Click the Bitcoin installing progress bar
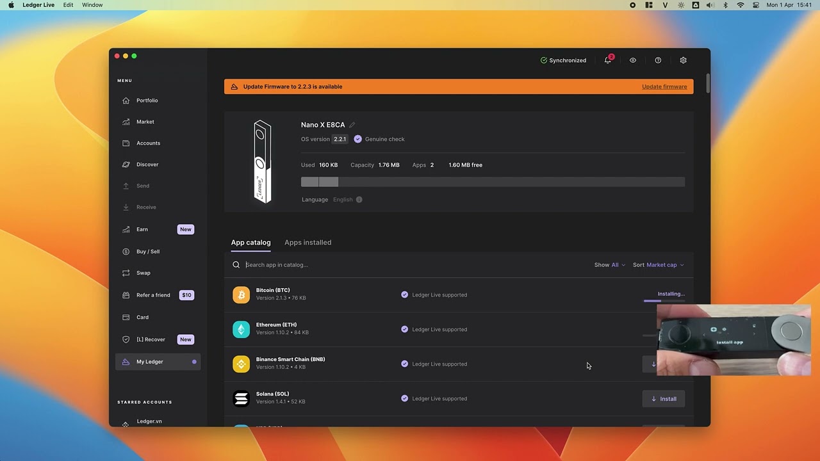 point(664,300)
